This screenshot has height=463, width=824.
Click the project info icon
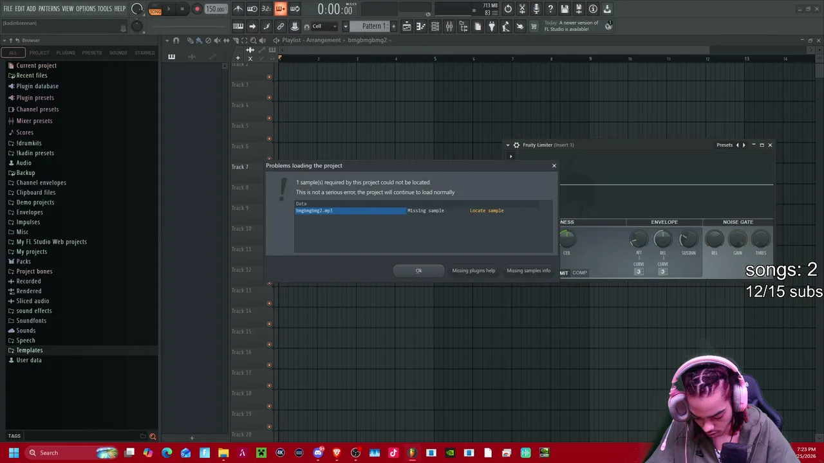point(593,9)
